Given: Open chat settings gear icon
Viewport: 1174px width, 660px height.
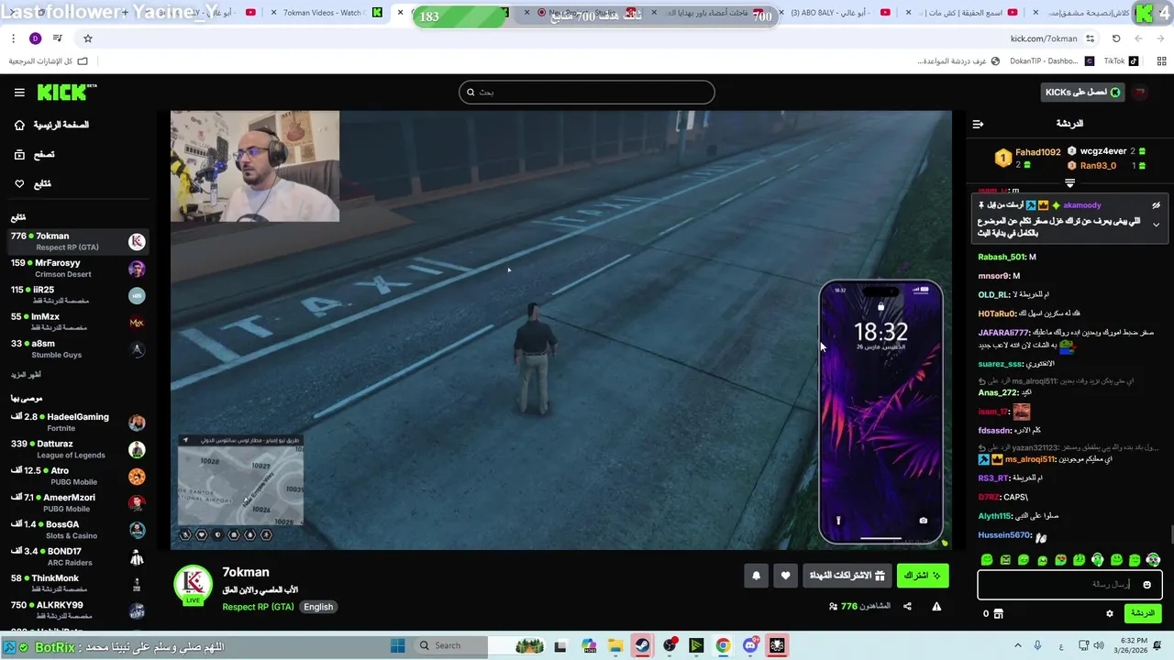Looking at the screenshot, I should click(x=1109, y=613).
